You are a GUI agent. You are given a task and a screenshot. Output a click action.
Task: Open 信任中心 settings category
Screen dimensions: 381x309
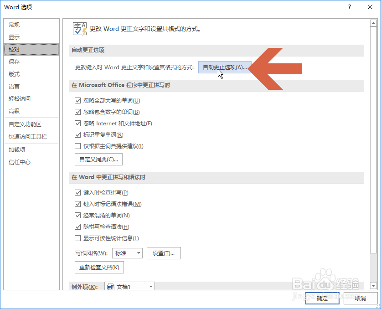(31, 162)
